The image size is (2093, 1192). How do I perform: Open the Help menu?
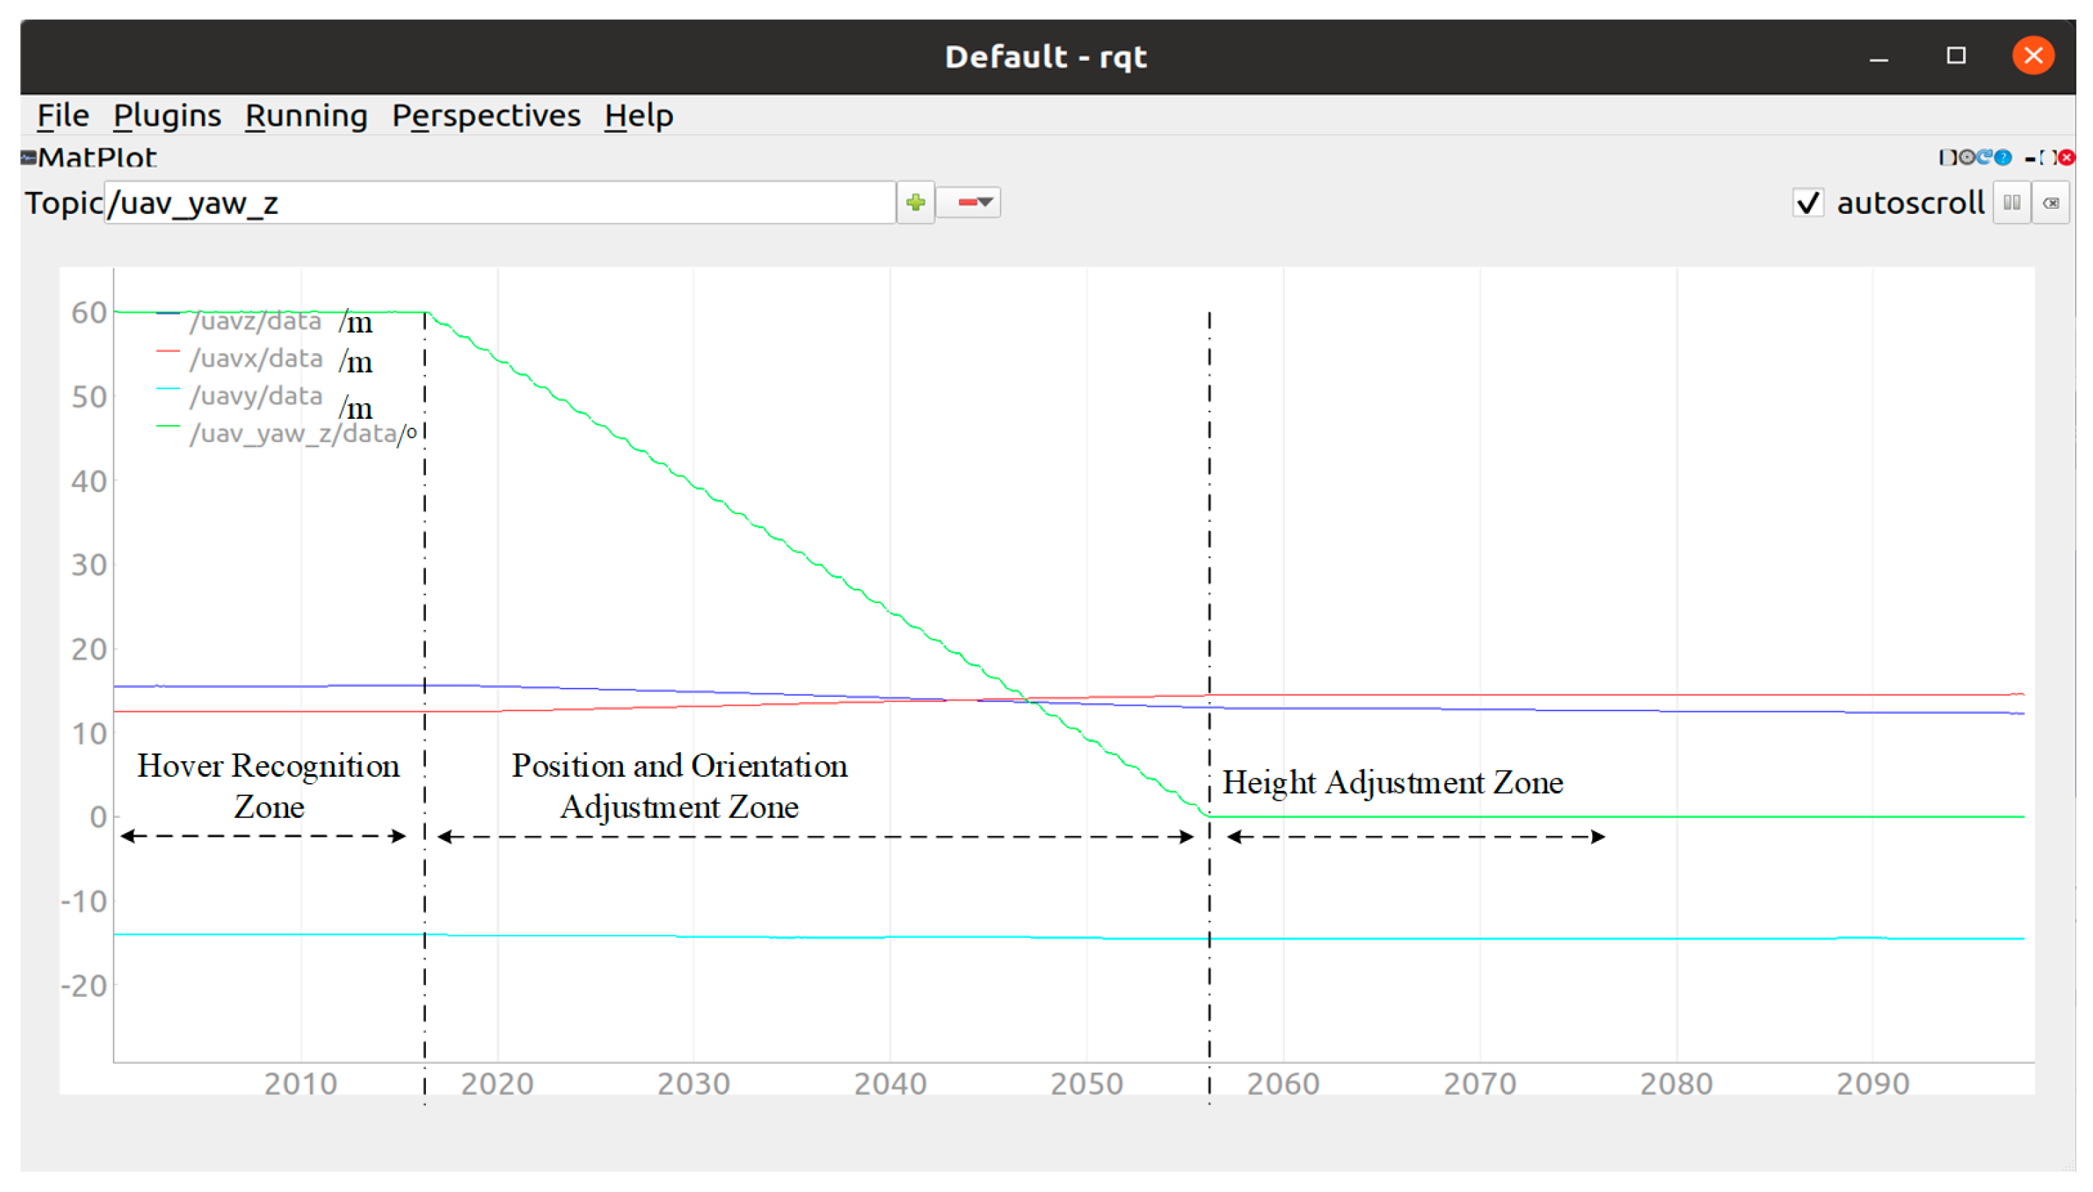pyautogui.click(x=638, y=115)
